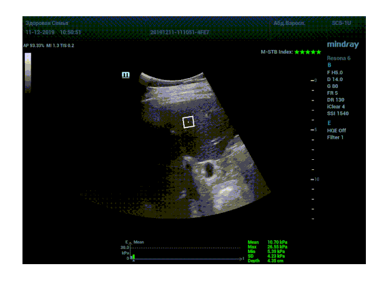Select the F H5.0 frequency parameter
This screenshot has width=389, height=281.
[335, 72]
